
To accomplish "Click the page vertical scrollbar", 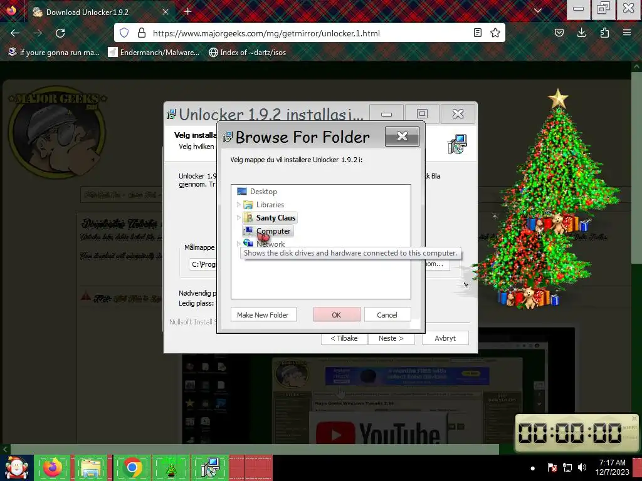I will coord(636,168).
